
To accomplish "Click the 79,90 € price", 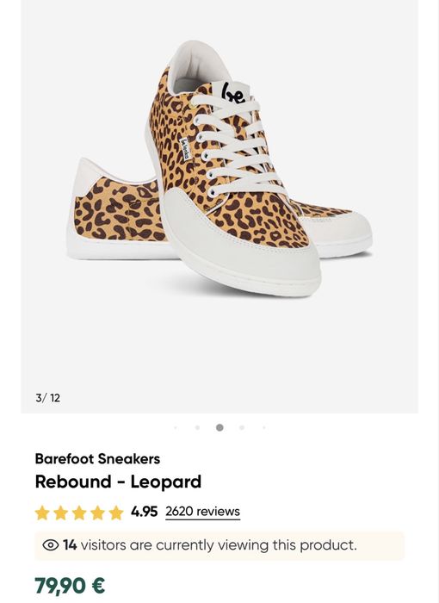I will 70,586.
